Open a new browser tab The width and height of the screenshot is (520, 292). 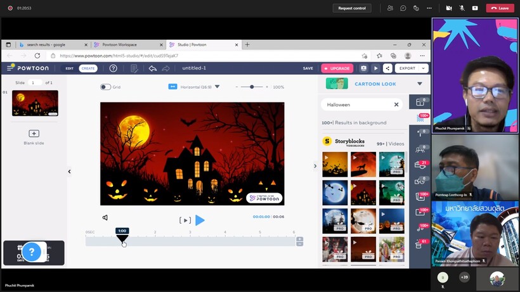pyautogui.click(x=247, y=44)
